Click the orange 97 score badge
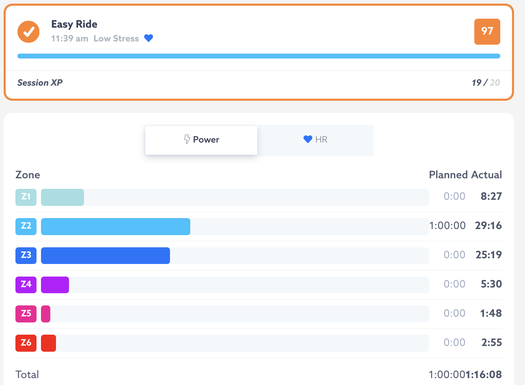525x385 pixels. click(x=487, y=31)
